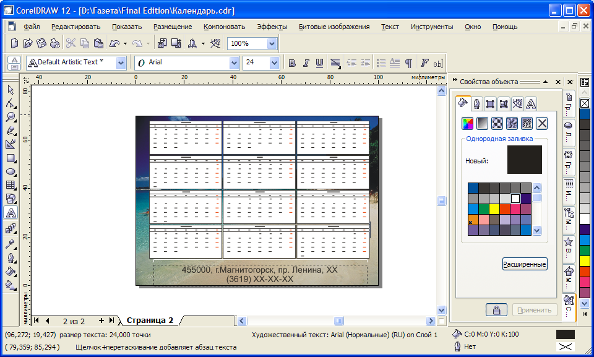Click the Paste clipboard icon
The height and width of the screenshot is (357, 594).
tap(98, 43)
